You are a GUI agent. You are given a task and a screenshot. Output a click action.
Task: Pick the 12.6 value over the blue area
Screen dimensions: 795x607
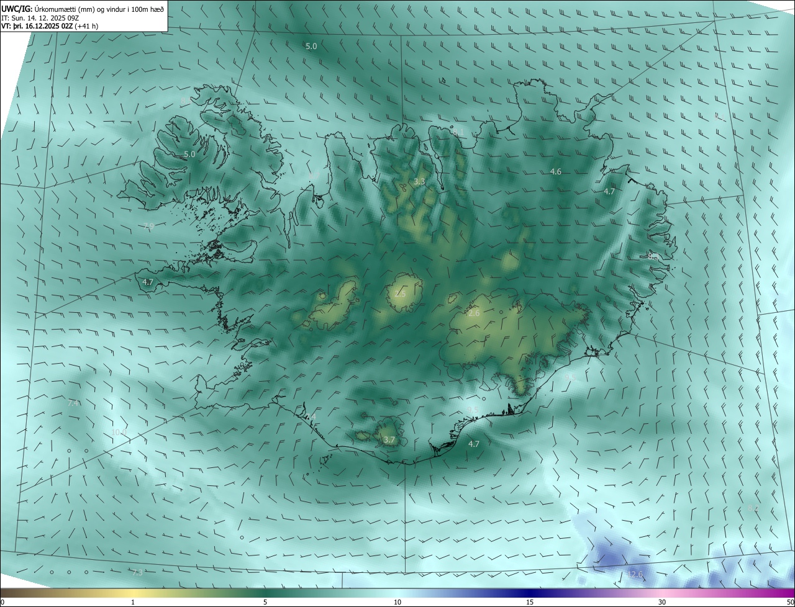[x=634, y=574]
